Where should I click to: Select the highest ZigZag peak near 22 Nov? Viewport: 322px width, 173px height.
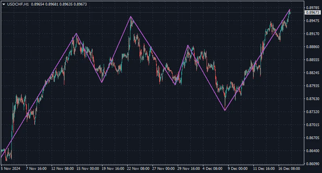pyautogui.click(x=130, y=17)
